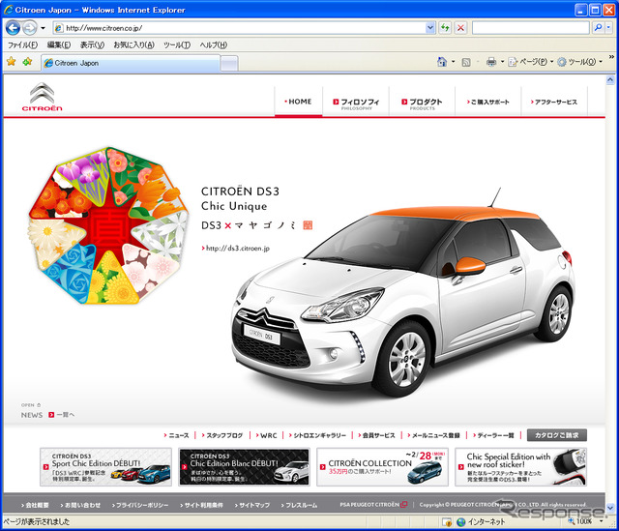The height and width of the screenshot is (531, 619).
Task: Click the カタログご請求 button
Action: pyautogui.click(x=557, y=435)
